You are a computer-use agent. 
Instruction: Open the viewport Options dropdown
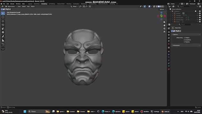tap(162, 9)
